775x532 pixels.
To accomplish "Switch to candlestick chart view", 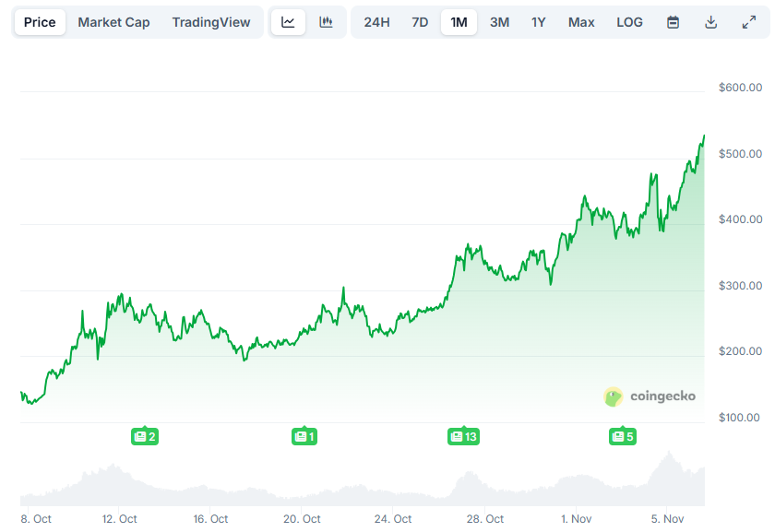I will [326, 21].
